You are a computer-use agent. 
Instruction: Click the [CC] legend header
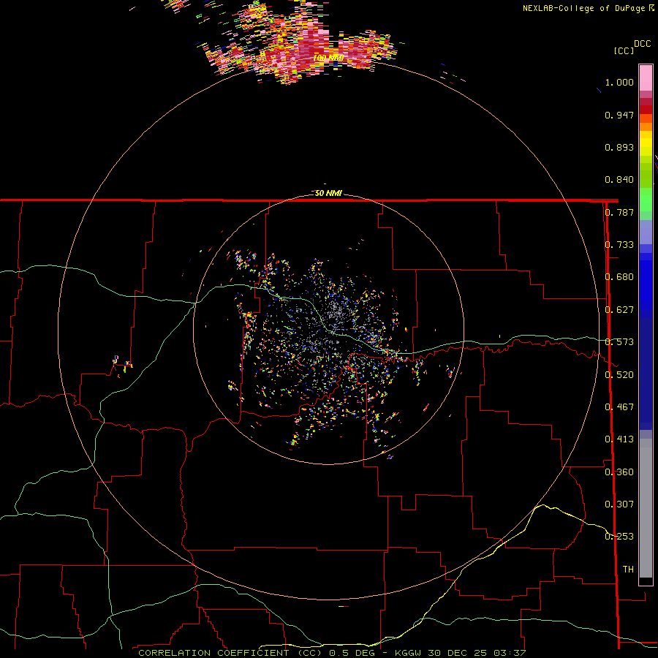click(x=624, y=50)
